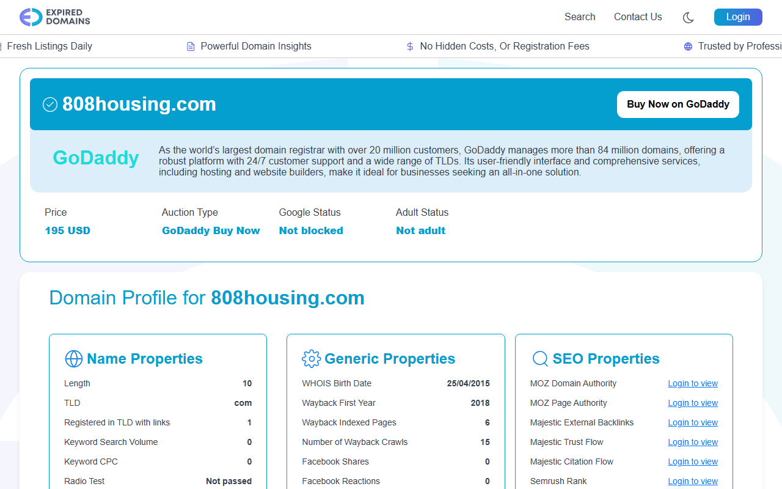Open the Contact Us page

pyautogui.click(x=638, y=17)
